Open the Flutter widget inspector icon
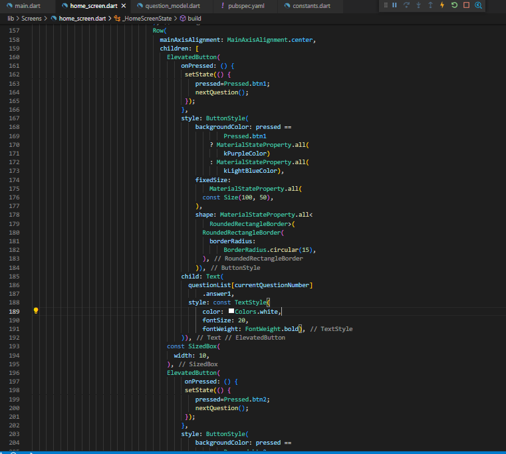Image resolution: width=506 pixels, height=454 pixels. 479,5
